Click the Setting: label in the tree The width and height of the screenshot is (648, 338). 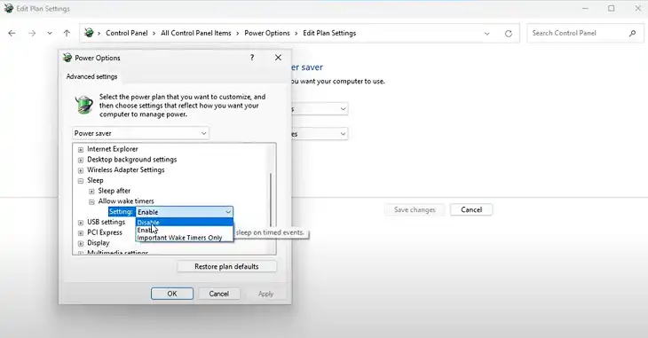point(121,211)
